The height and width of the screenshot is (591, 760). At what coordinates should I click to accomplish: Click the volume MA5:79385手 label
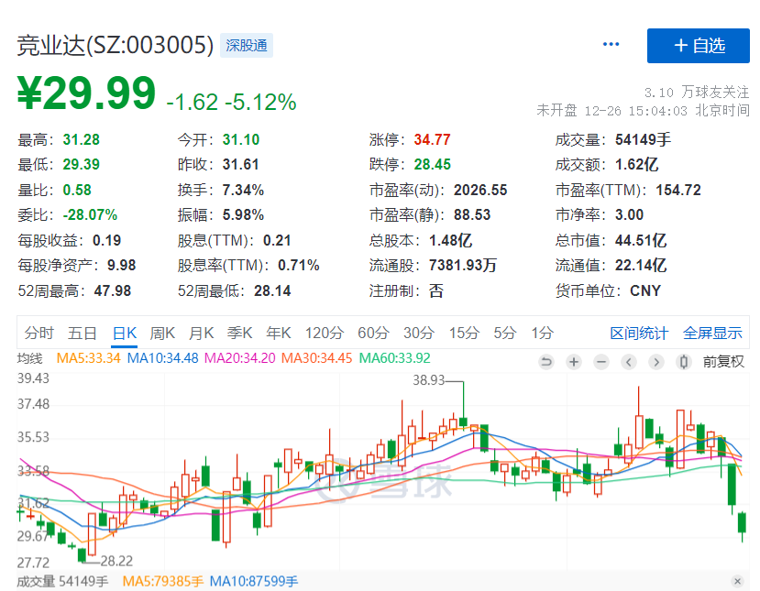pos(163,581)
